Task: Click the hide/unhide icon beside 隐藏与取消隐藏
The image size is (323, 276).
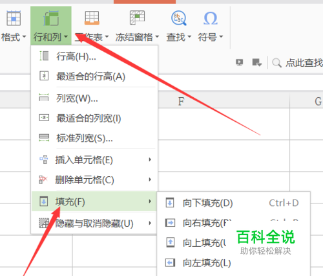Action: [44, 223]
